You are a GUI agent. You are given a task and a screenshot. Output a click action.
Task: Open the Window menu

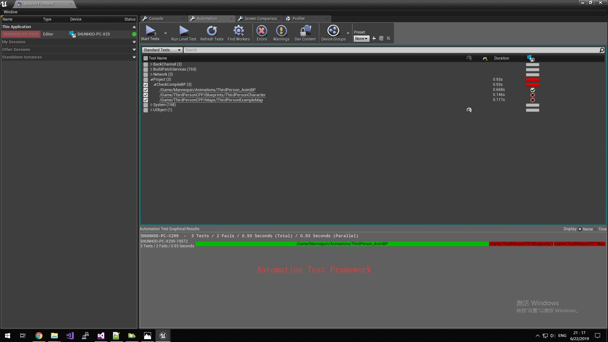tap(10, 12)
